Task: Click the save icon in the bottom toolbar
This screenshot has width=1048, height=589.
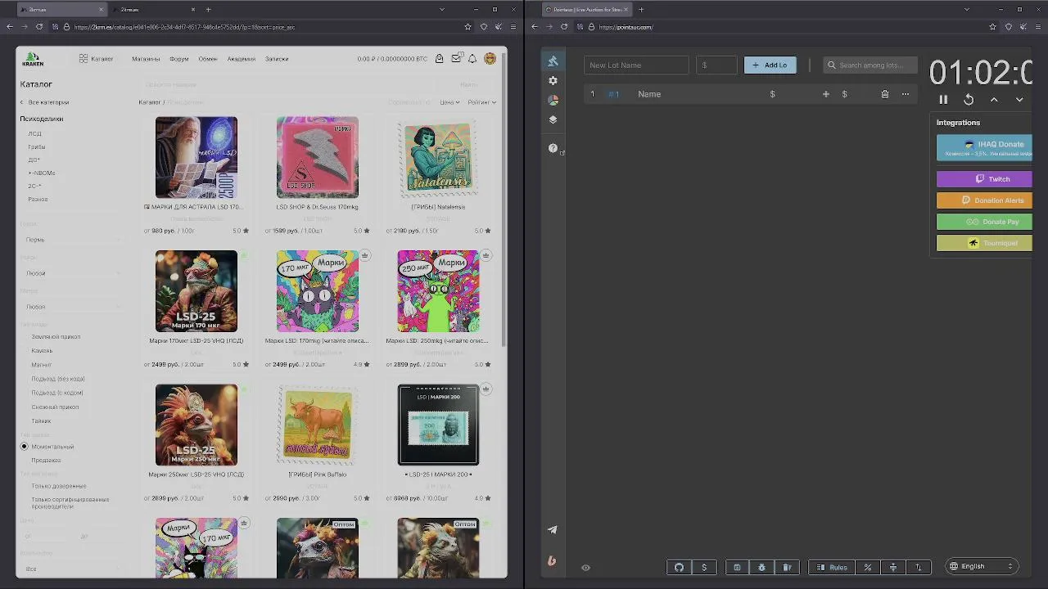Action: [x=737, y=567]
